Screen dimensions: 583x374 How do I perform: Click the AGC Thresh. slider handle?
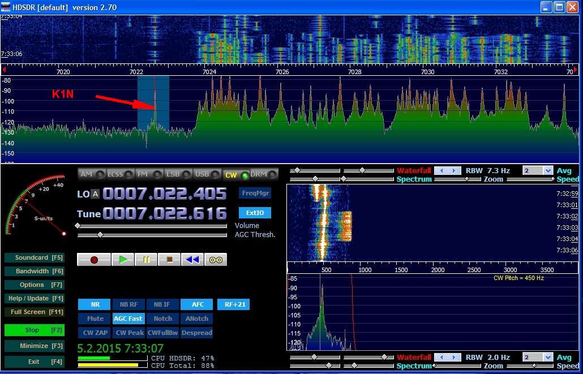pyautogui.click(x=100, y=234)
